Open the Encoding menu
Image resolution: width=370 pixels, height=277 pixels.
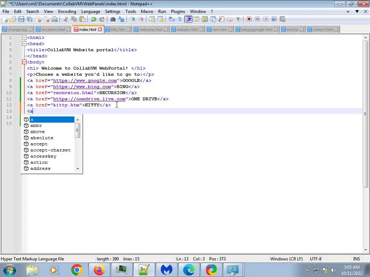click(x=67, y=12)
